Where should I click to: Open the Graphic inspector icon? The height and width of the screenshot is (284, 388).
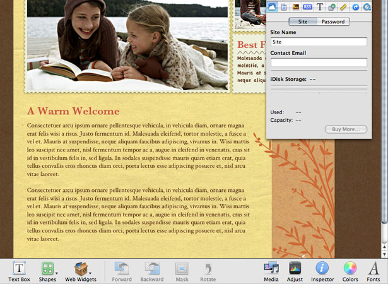tap(332, 7)
